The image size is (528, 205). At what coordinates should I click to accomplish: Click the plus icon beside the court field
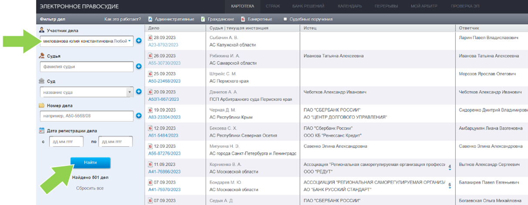tap(139, 92)
